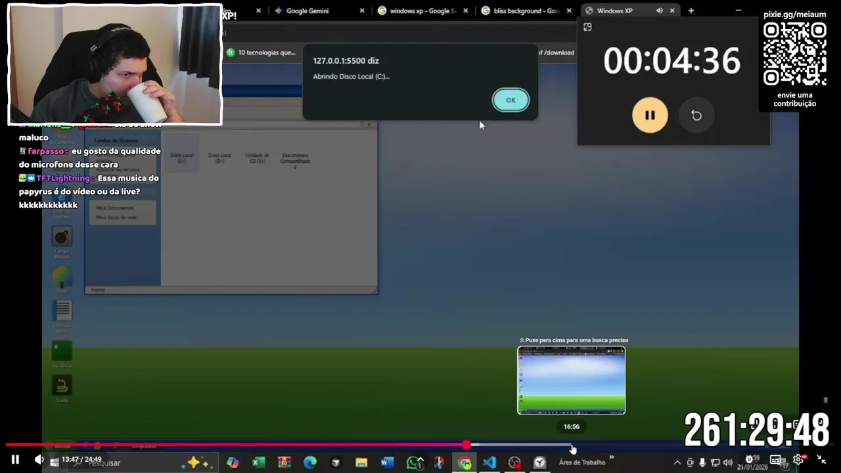Open Microsoft 365 Copilot taskbar icon
Screen dimensions: 841x473
(233, 462)
